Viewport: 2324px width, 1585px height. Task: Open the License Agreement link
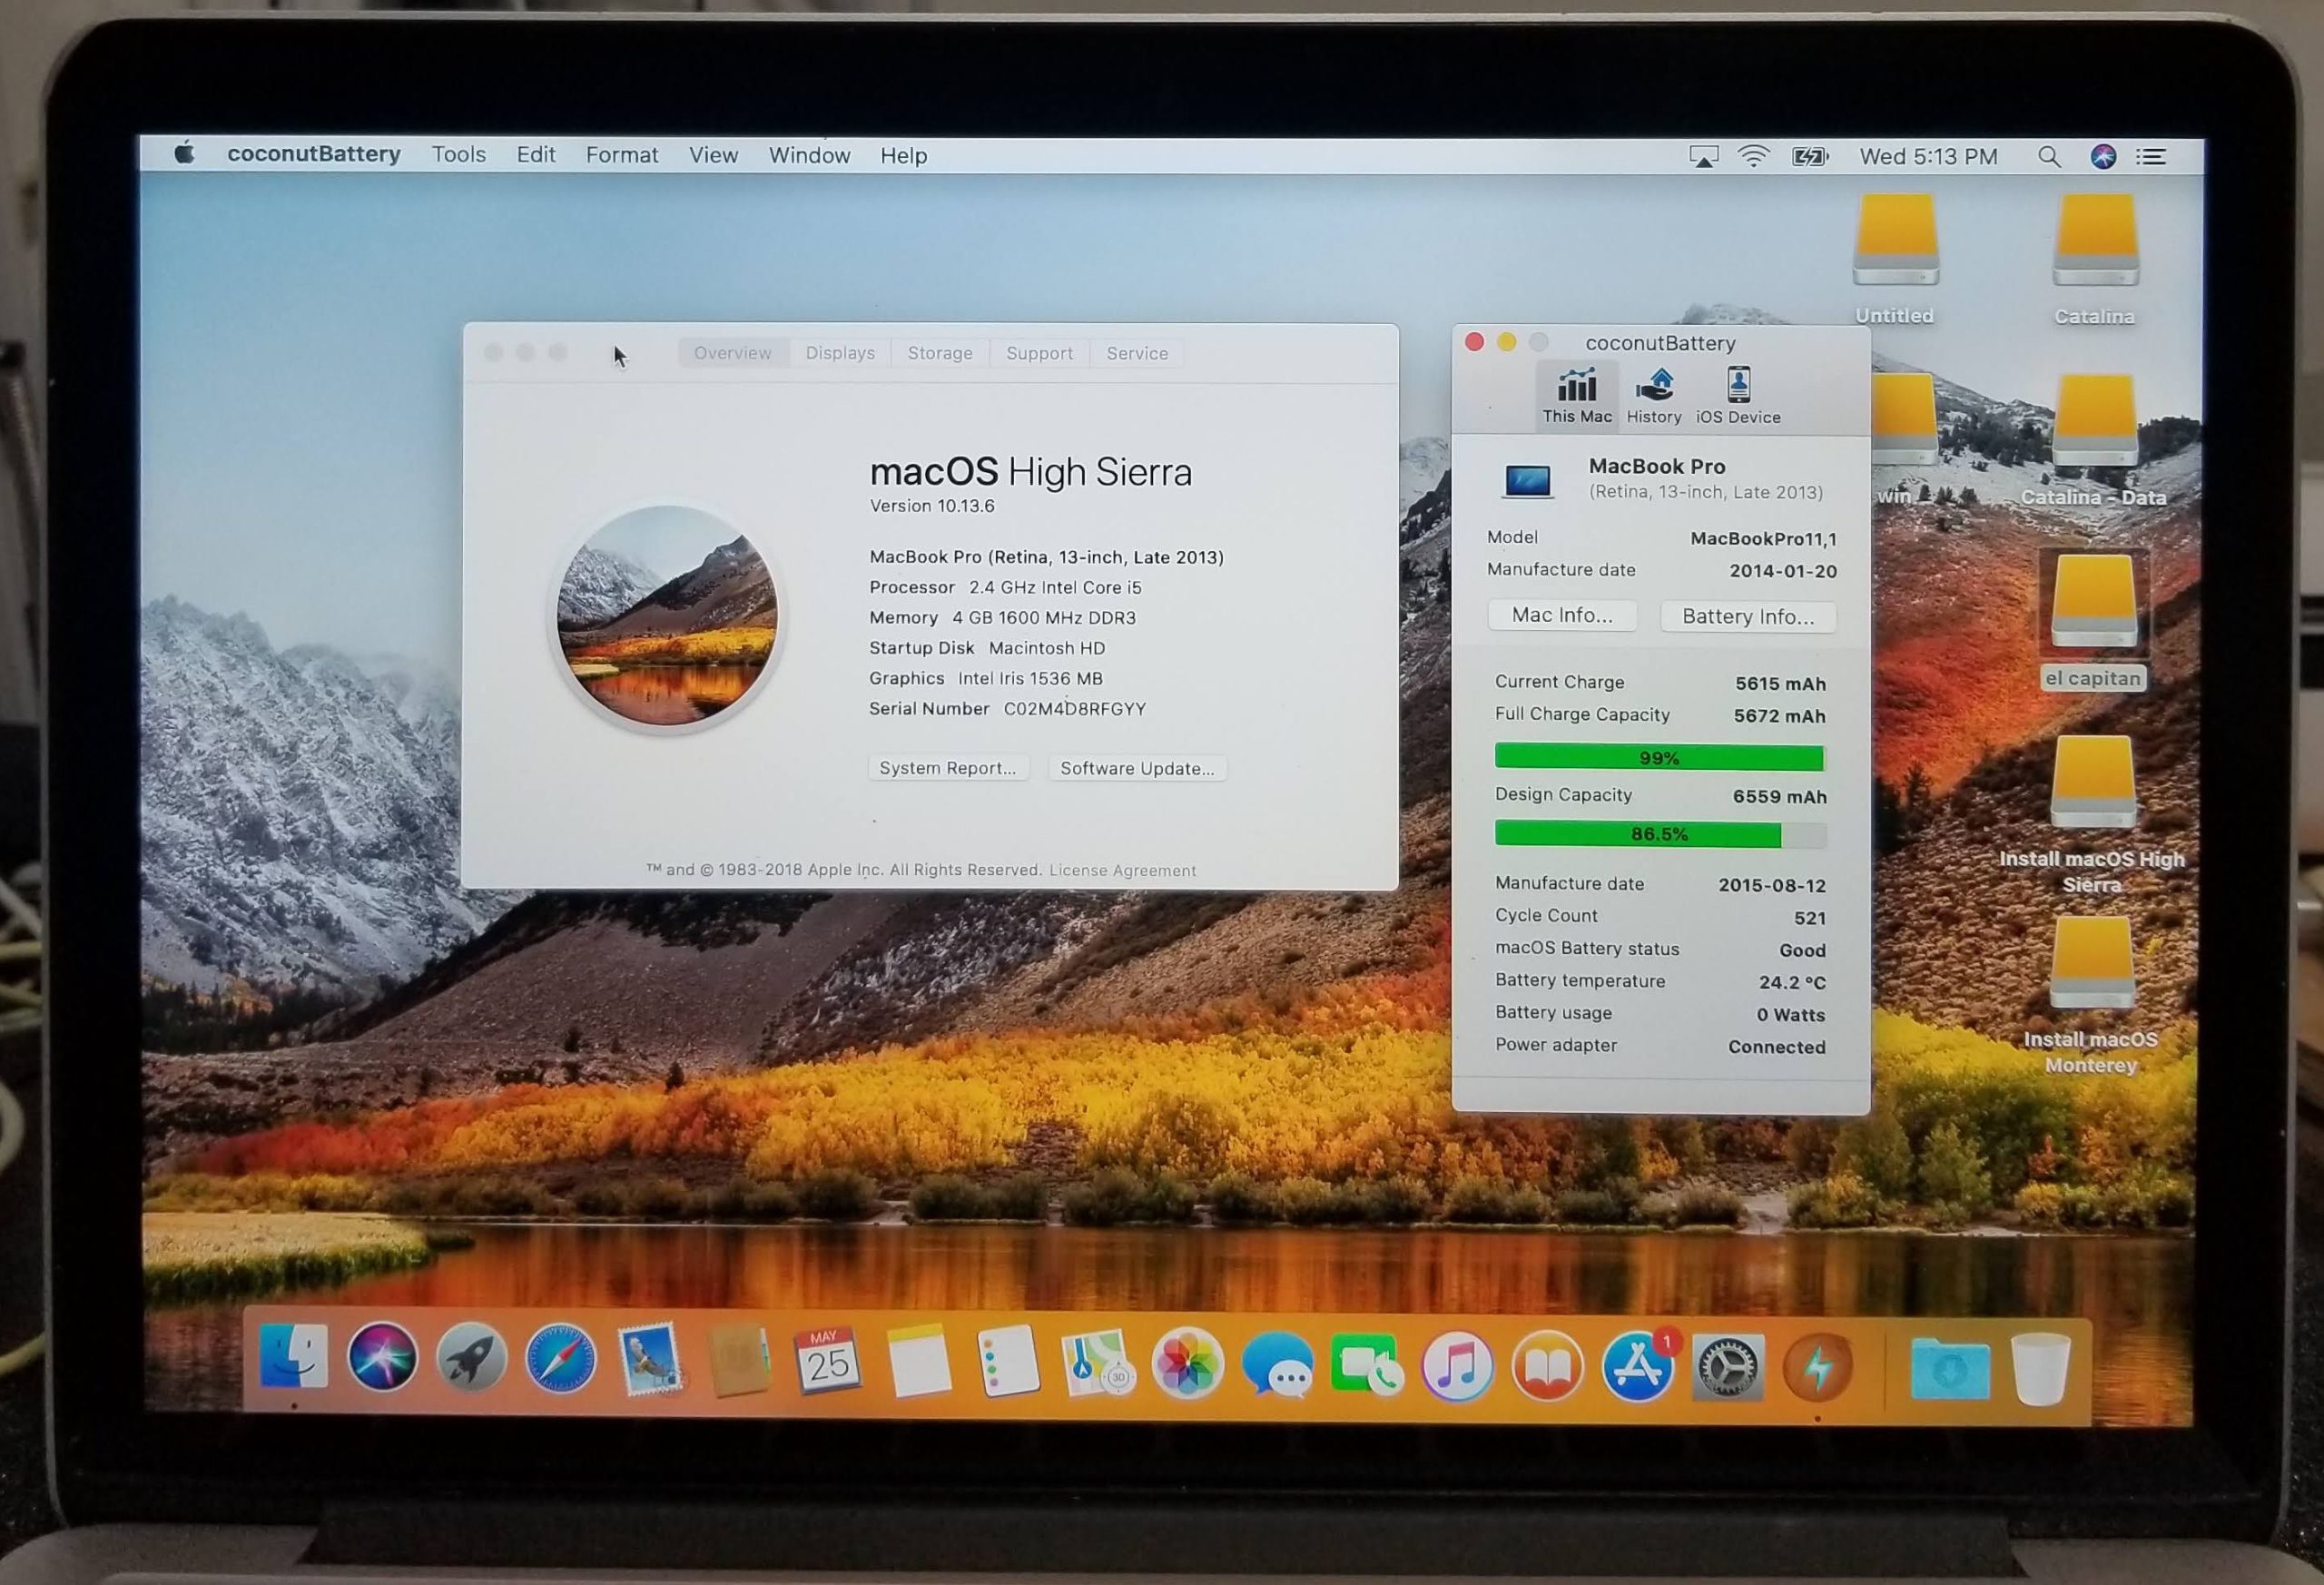coord(1122,871)
